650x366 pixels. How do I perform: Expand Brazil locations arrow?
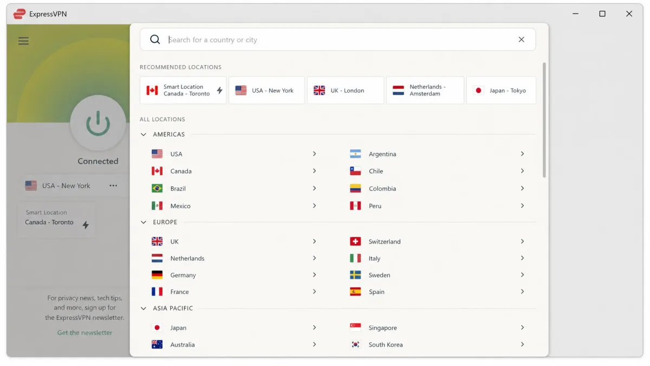314,188
